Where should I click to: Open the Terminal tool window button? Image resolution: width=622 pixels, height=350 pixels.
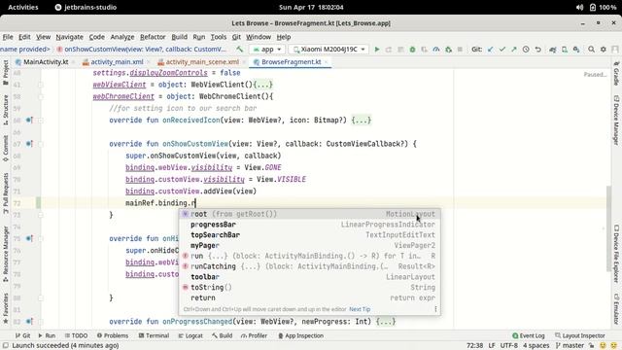(x=154, y=335)
